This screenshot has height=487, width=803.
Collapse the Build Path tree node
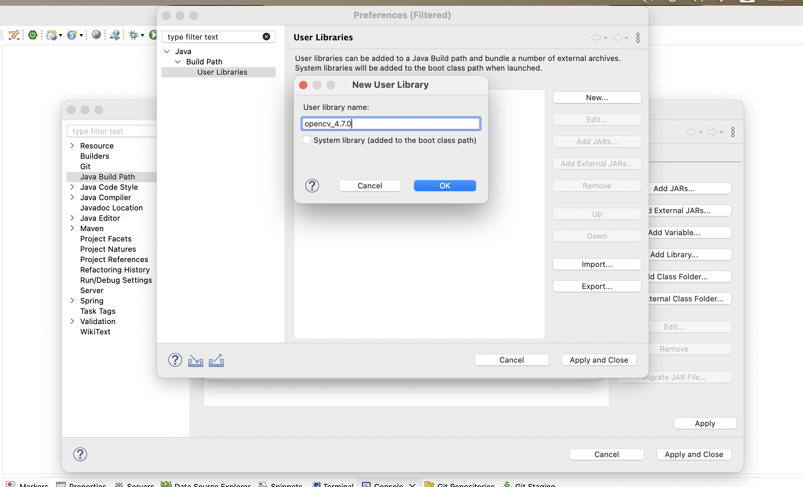[178, 62]
